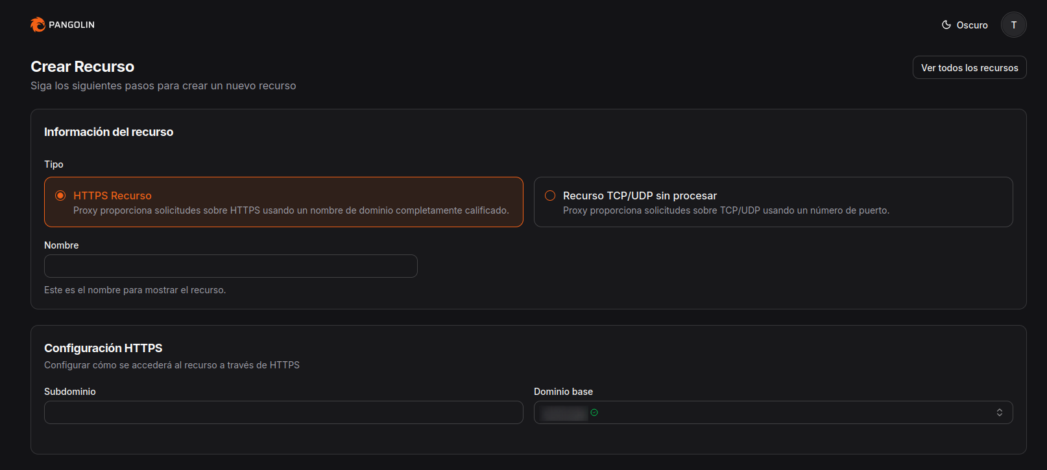Focus the Nombre input field
This screenshot has height=470, width=1047.
coord(230,266)
